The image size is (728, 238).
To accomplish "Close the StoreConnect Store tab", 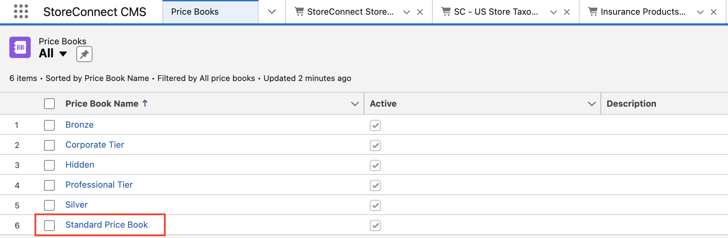I will point(420,12).
